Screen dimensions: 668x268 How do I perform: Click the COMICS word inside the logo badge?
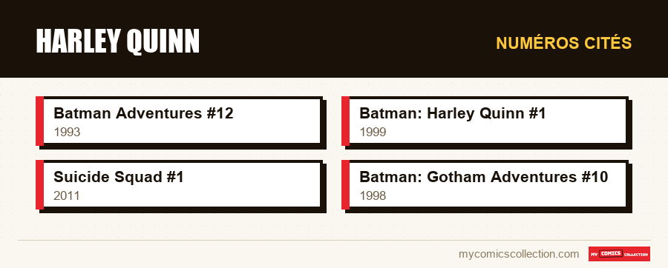611,253
